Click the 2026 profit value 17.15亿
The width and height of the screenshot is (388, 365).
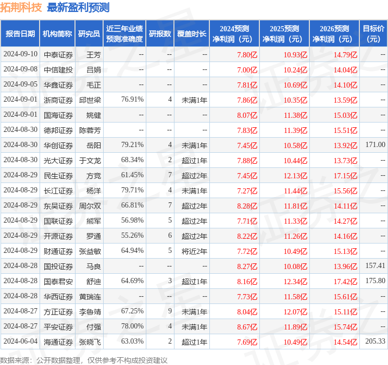[345, 176]
